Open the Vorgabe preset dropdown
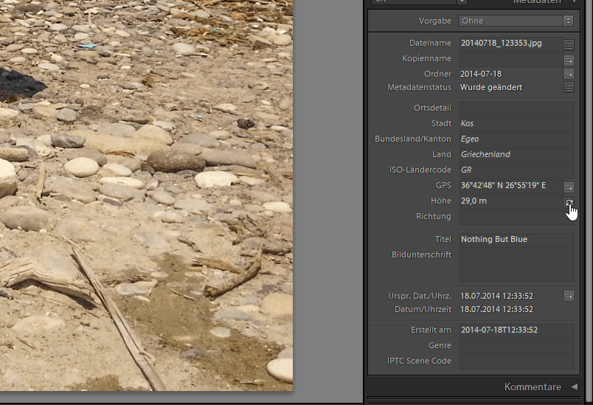This screenshot has width=593, height=405. click(516, 21)
